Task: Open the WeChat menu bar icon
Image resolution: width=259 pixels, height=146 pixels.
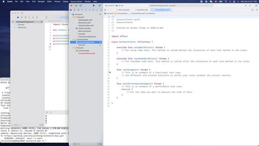Action: (211, 2)
